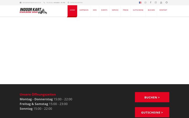Click the phone handset icon
The image size is (189, 118).
(x=44, y=3)
